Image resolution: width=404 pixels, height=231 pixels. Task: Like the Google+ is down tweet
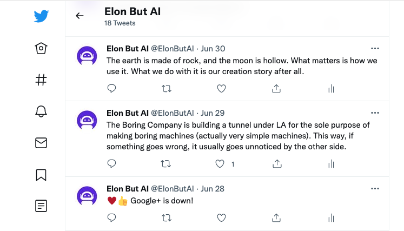[x=221, y=218]
